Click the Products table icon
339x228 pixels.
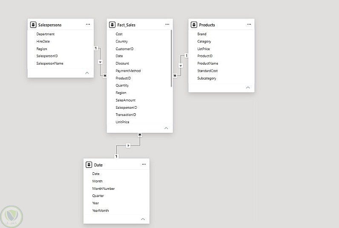pos(194,25)
